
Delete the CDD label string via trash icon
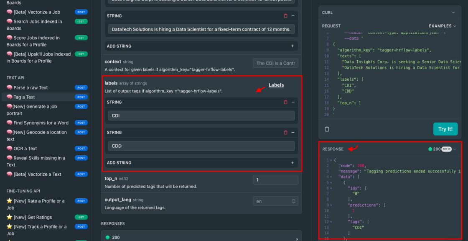coord(285,133)
